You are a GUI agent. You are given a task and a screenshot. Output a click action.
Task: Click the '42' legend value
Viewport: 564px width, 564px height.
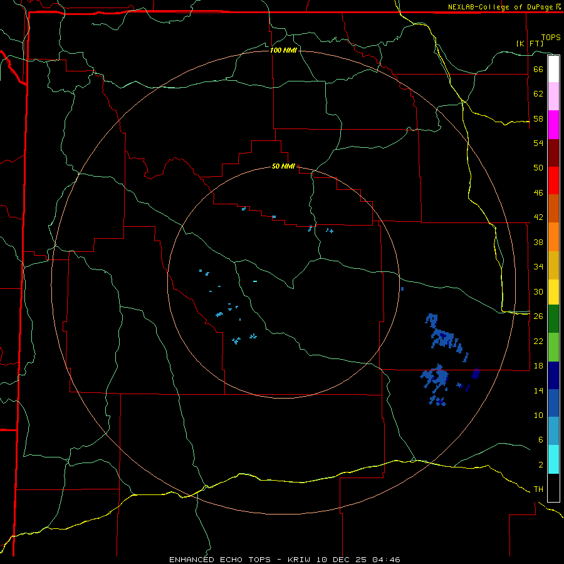[538, 217]
